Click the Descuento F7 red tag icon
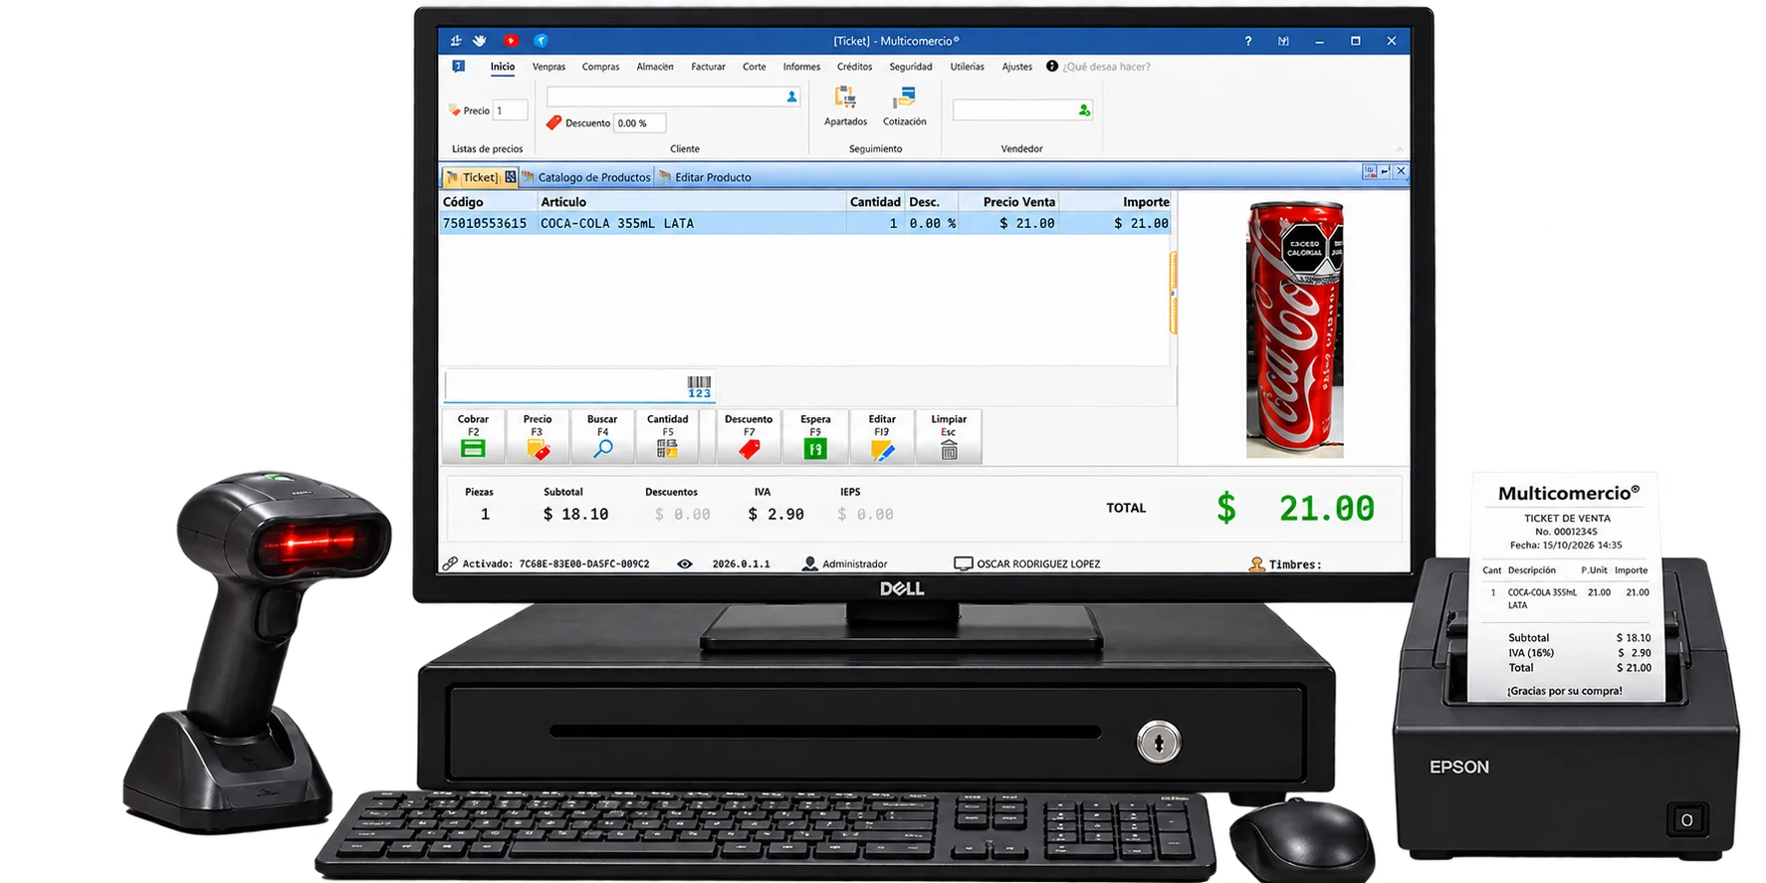The width and height of the screenshot is (1766, 883). click(x=749, y=450)
